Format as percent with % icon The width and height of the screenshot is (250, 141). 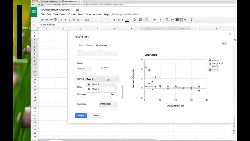[65, 20]
